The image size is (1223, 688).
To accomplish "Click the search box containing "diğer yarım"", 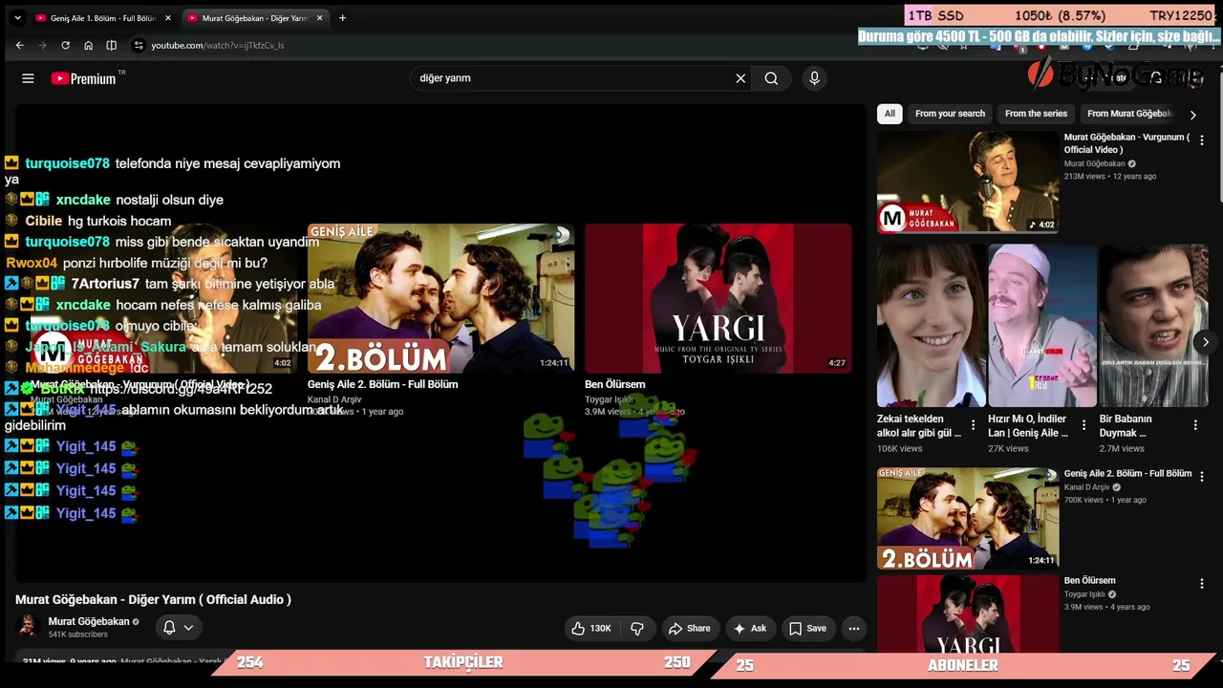I will click(573, 78).
